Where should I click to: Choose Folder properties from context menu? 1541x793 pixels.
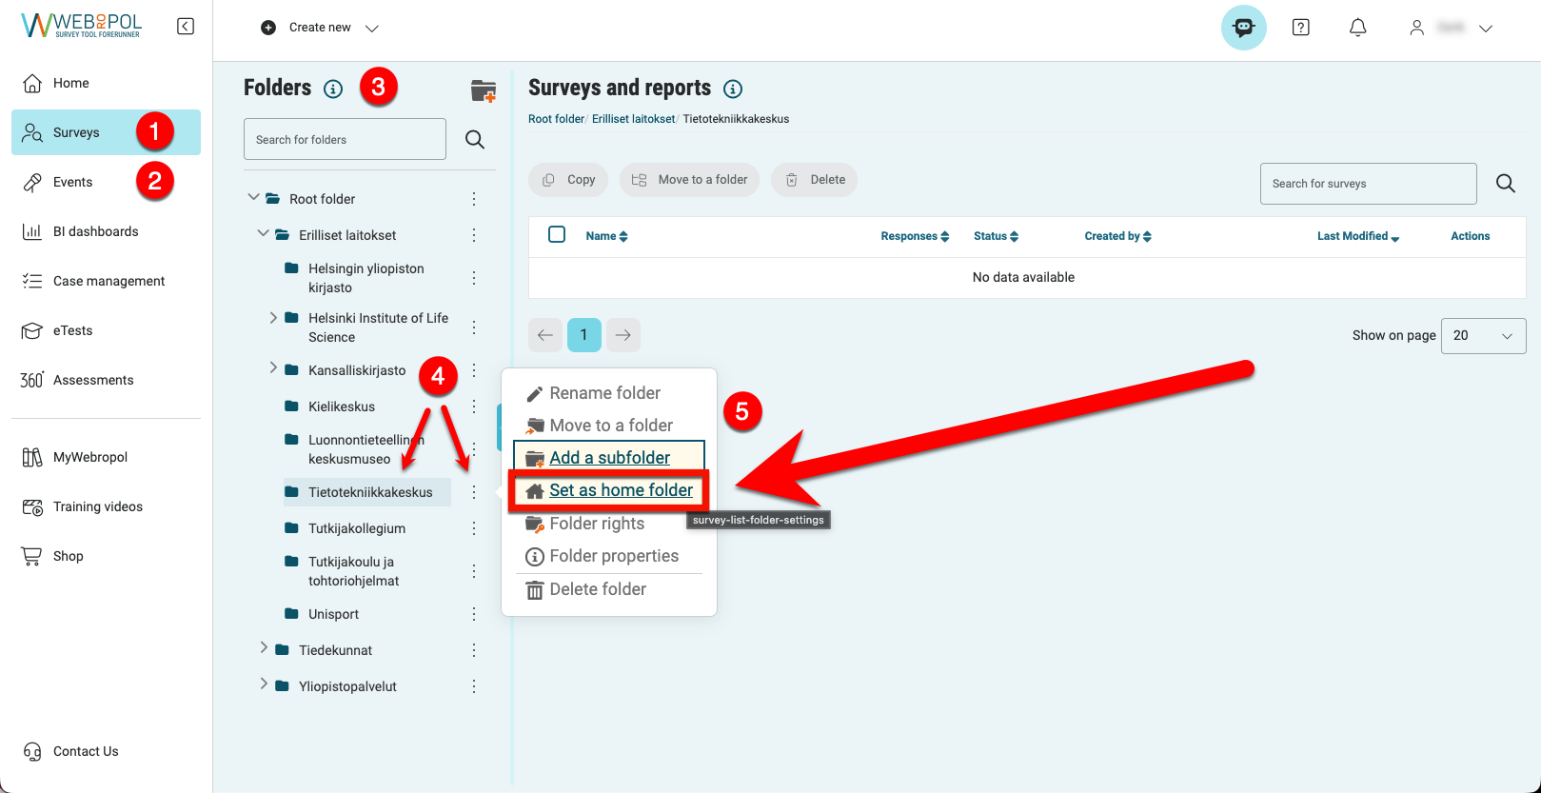click(614, 556)
